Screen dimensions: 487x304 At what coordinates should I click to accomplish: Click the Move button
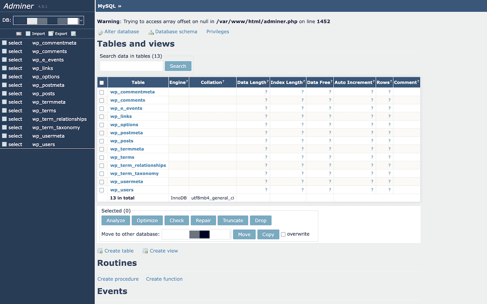244,234
